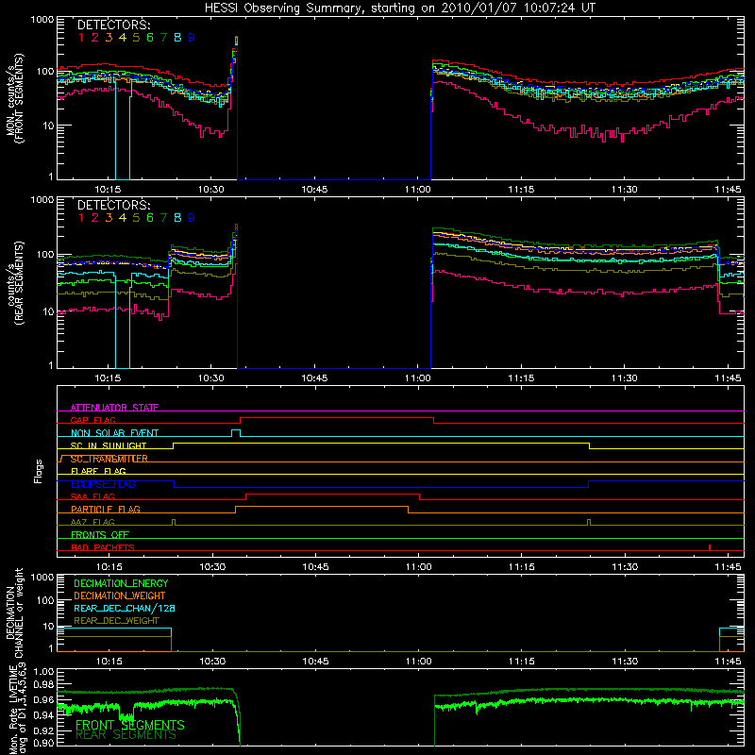This screenshot has height=755, width=755.
Task: Click the raised PARTICLE_FLAG segment
Action: (322, 507)
